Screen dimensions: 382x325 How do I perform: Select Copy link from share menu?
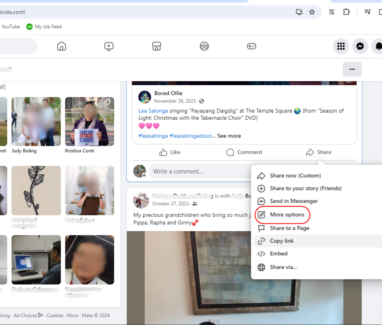[318, 241]
